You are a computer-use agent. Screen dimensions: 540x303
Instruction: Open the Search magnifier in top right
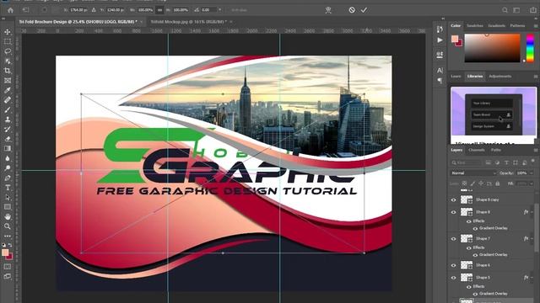point(505,10)
